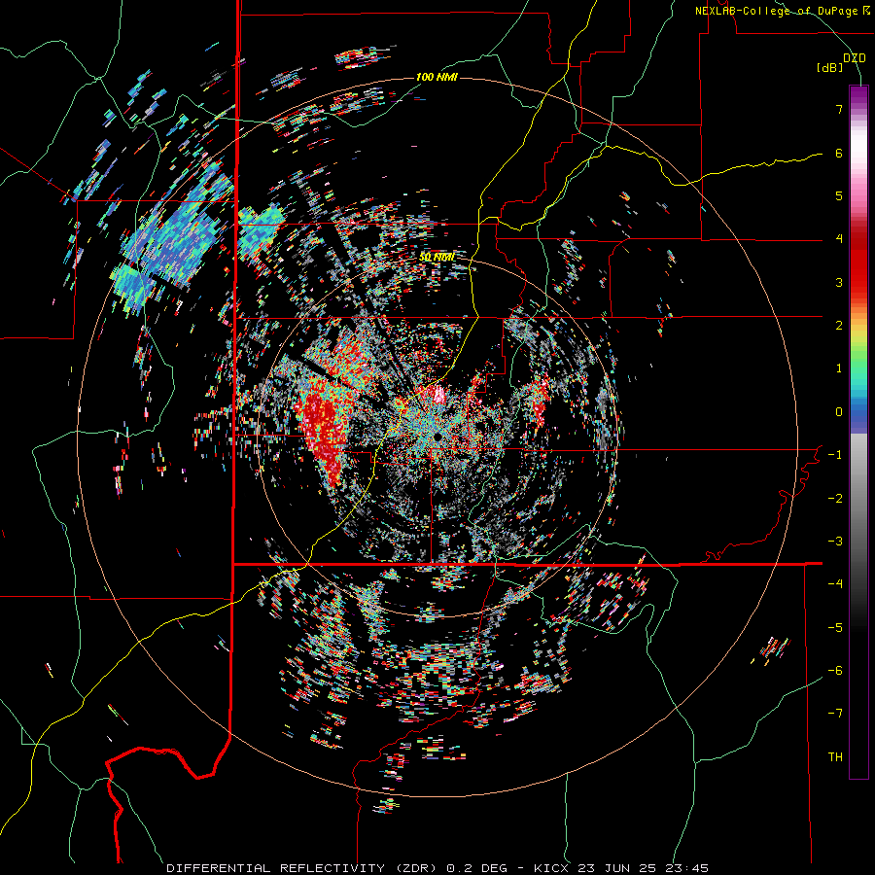Image resolution: width=875 pixels, height=875 pixels.
Task: Click the -7 value on the color scale
Action: point(835,714)
